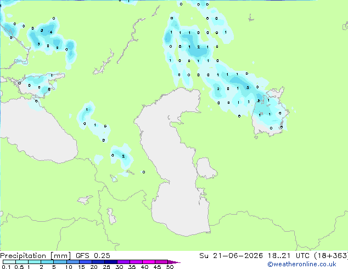This screenshot has height=269, width=348.
Task: Pick the magenta swatch between 40 and 45
Action: click(x=149, y=262)
